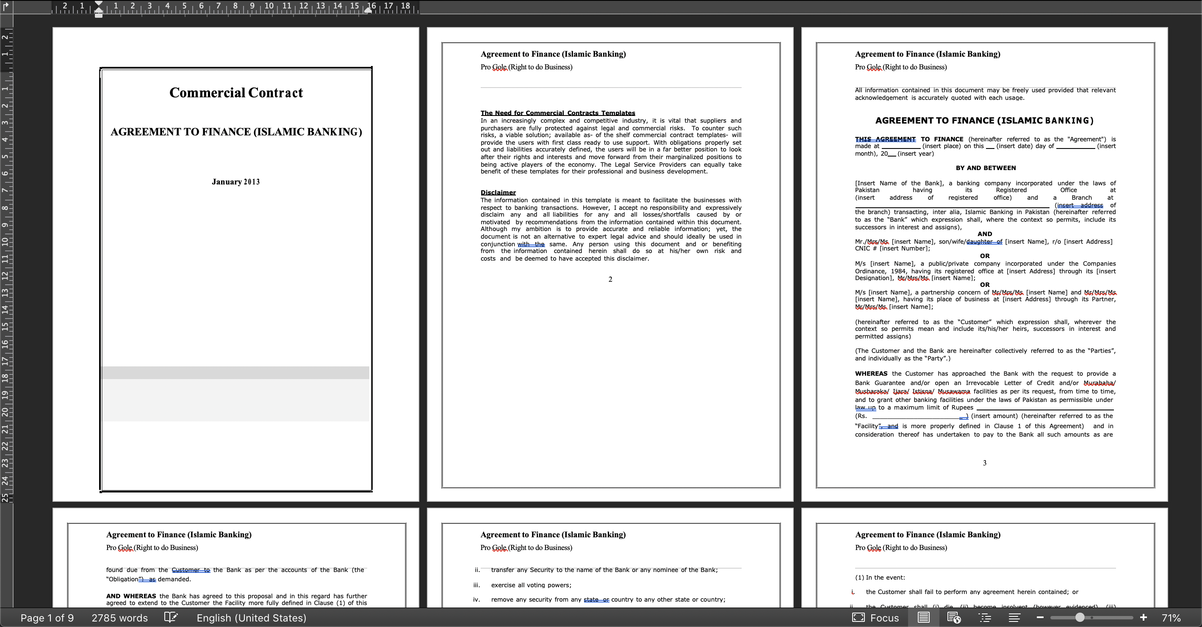Click the first line indent marker on ruler
Screen dimensions: 1202x627
point(98,4)
